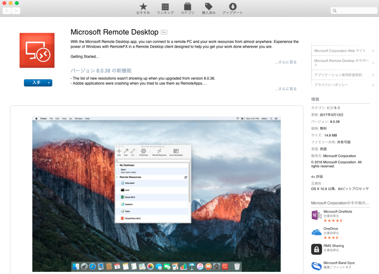Click the Microsoft Band Sync icon
379x274 pixels.
coord(316,266)
